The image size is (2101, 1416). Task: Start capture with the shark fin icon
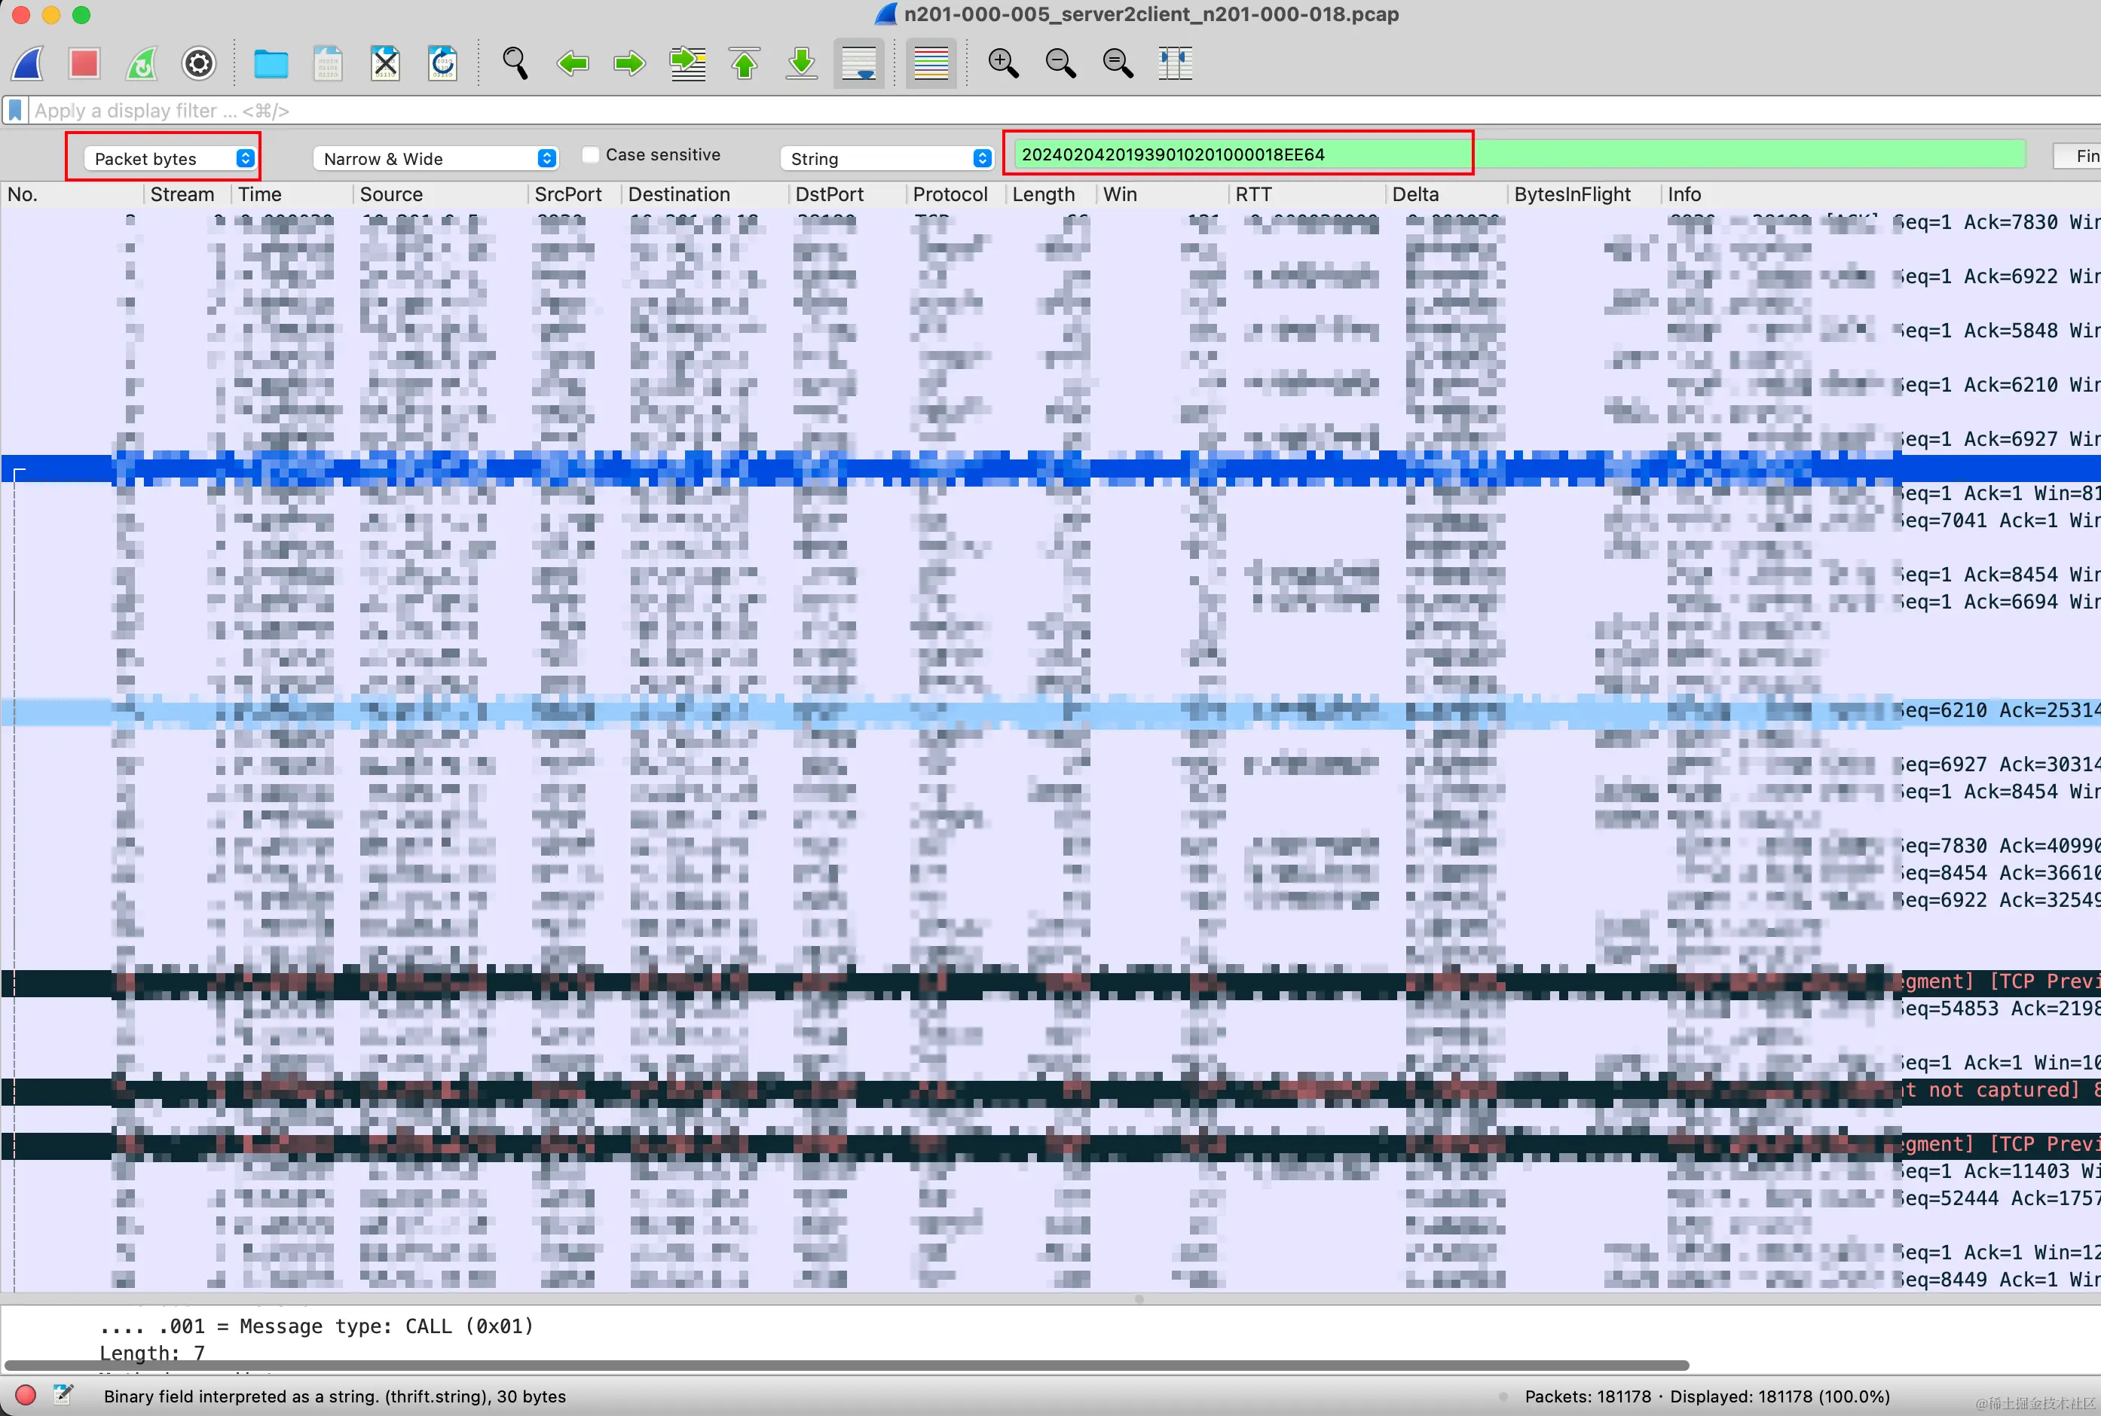tap(28, 63)
